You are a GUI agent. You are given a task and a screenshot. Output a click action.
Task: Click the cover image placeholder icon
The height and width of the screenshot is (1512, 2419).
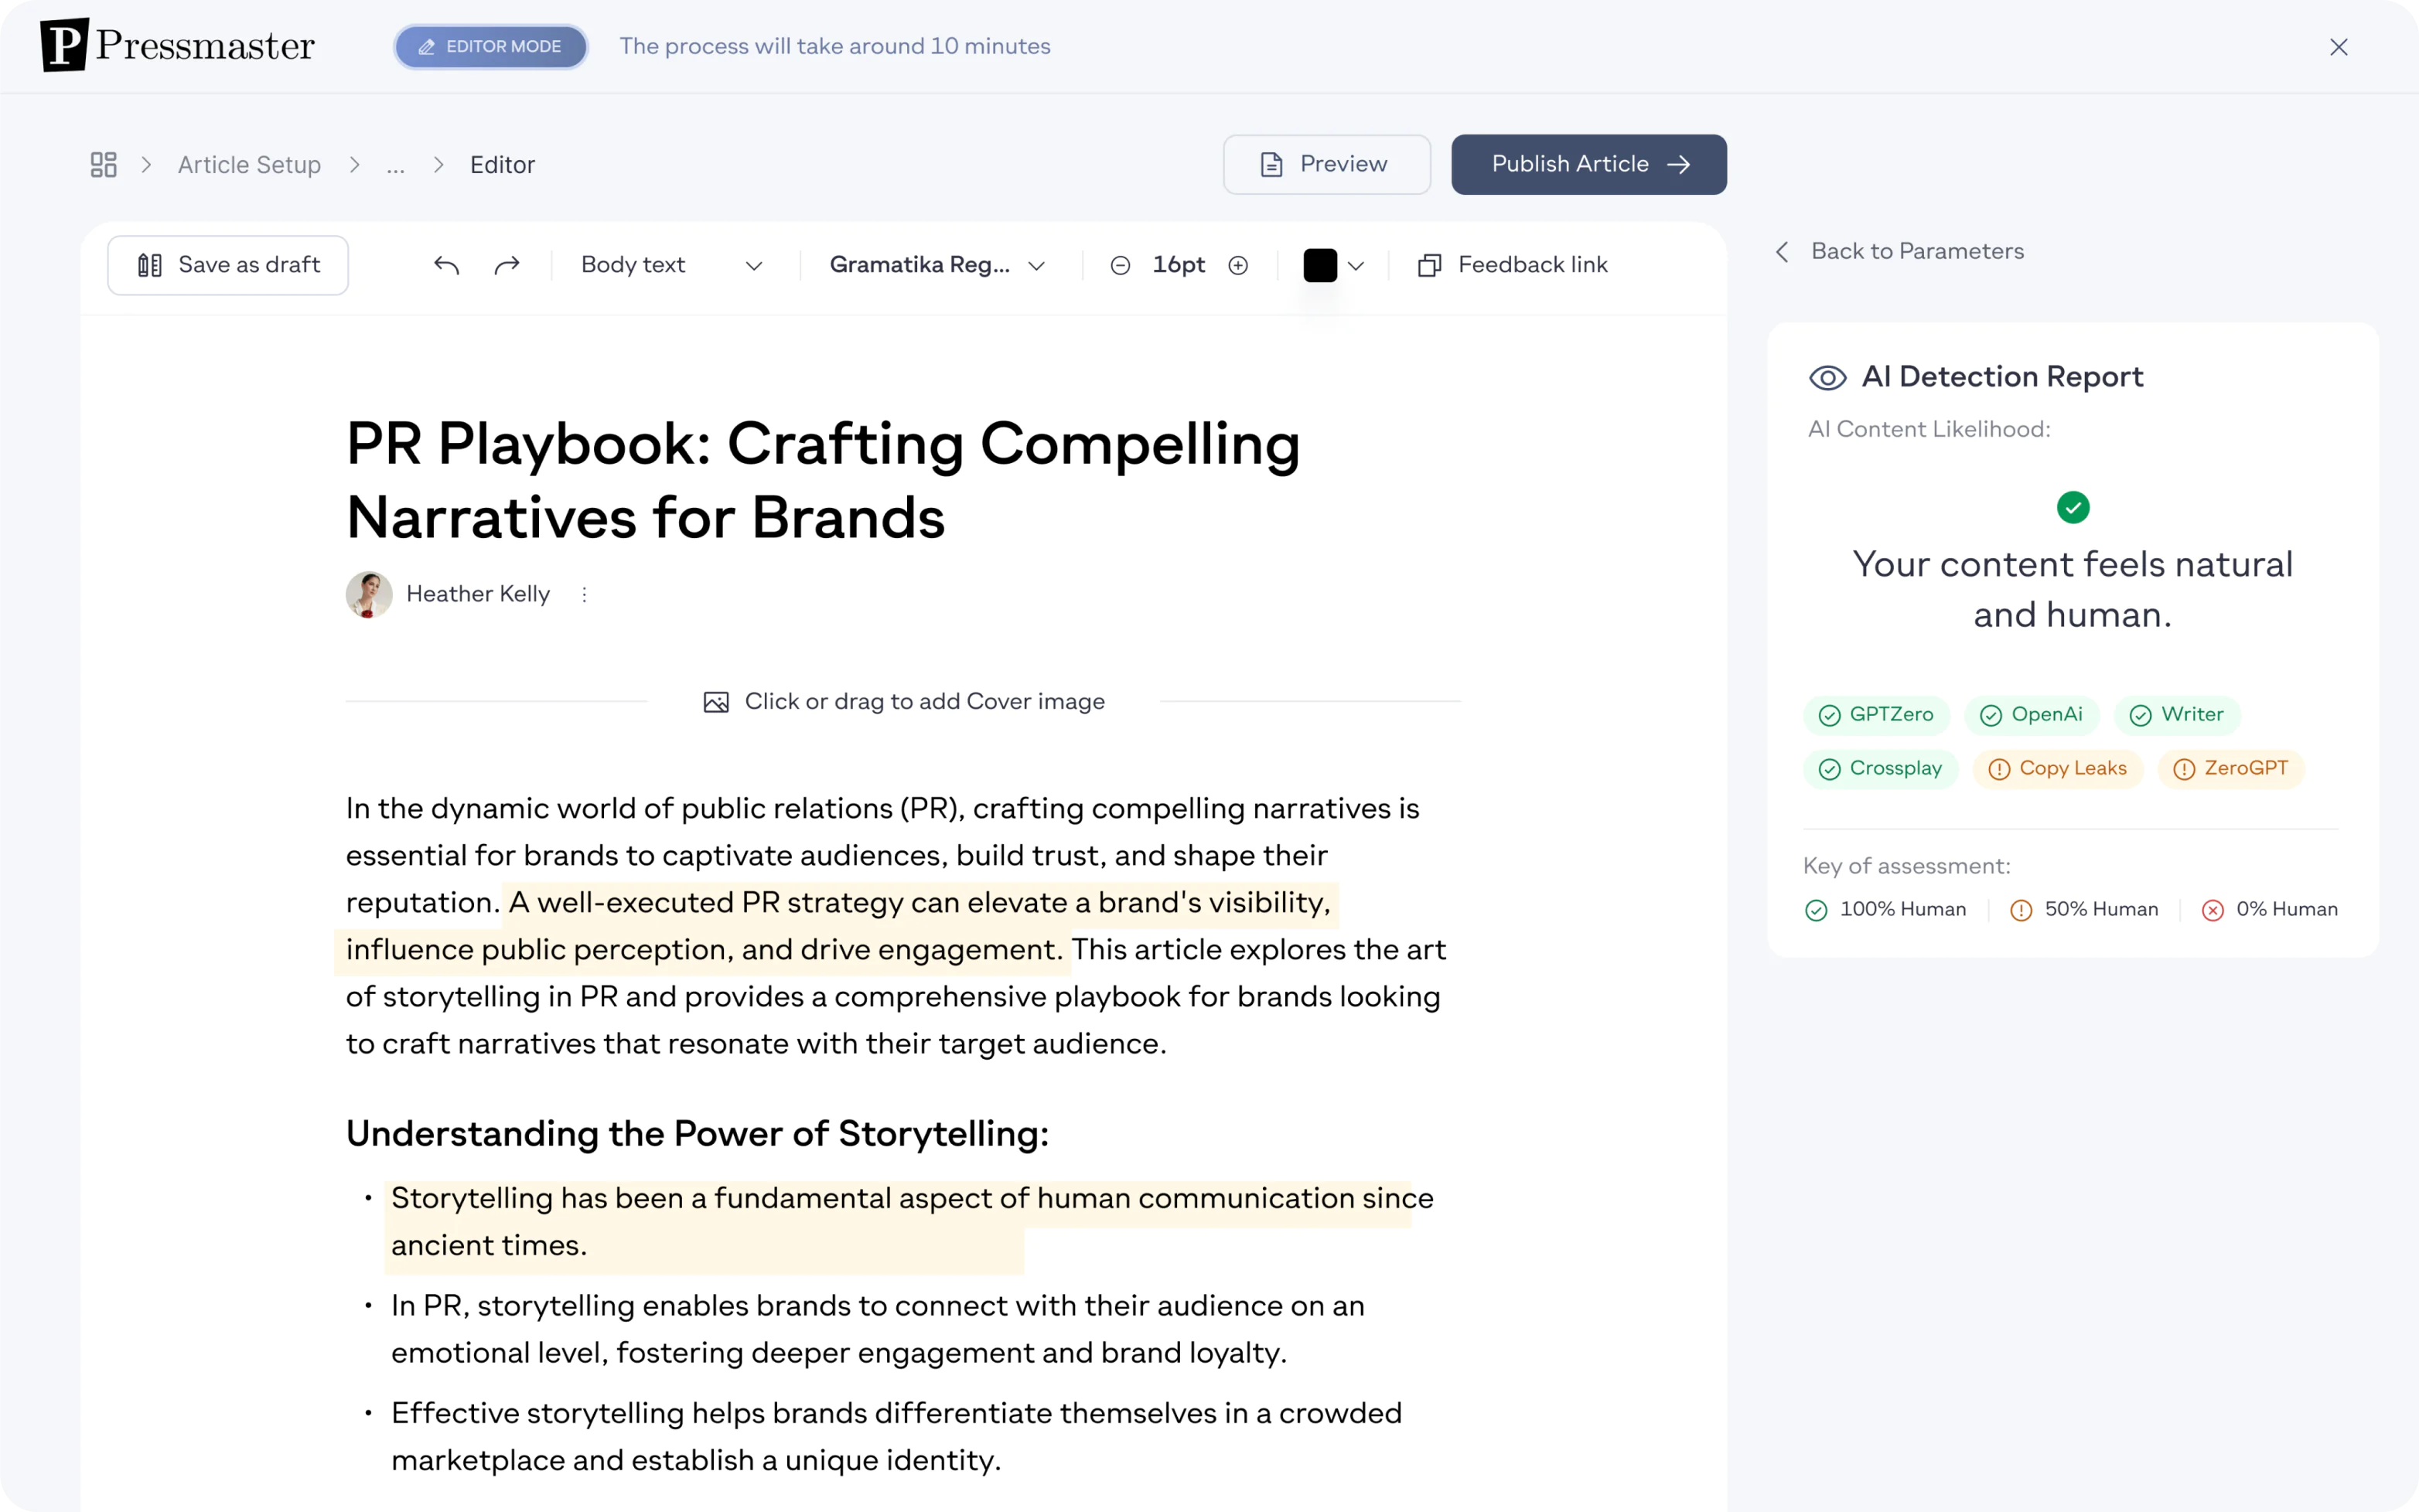click(x=715, y=702)
